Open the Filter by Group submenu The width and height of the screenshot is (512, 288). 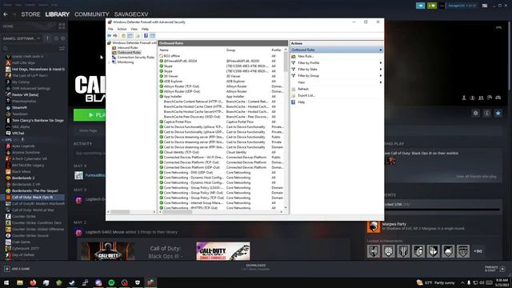click(x=336, y=76)
